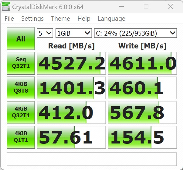The height and width of the screenshot is (170, 183).
Task: Run the 4KiB Q32T1 benchmark
Action: [x=21, y=112]
